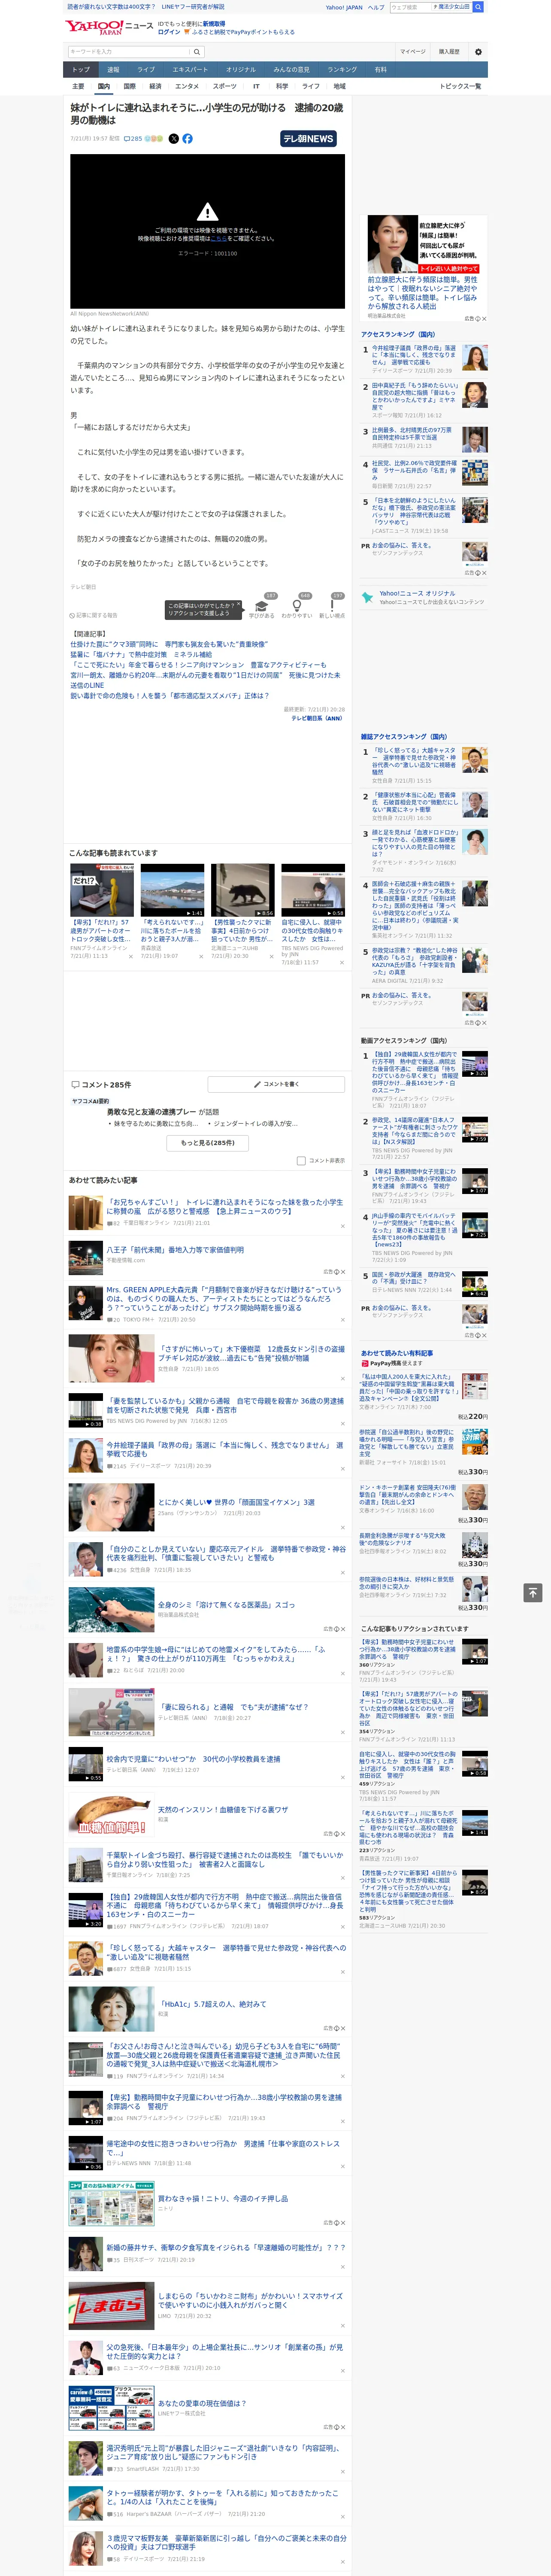
Task: Click the マイページ link
Action: [x=412, y=52]
